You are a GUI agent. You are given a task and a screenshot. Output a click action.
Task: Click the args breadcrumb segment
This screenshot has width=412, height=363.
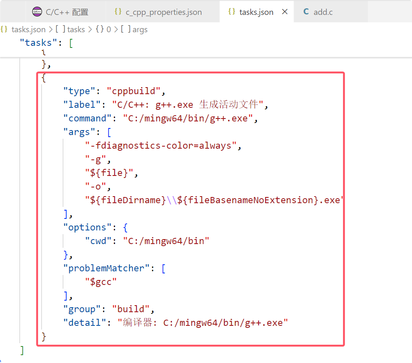(x=134, y=29)
